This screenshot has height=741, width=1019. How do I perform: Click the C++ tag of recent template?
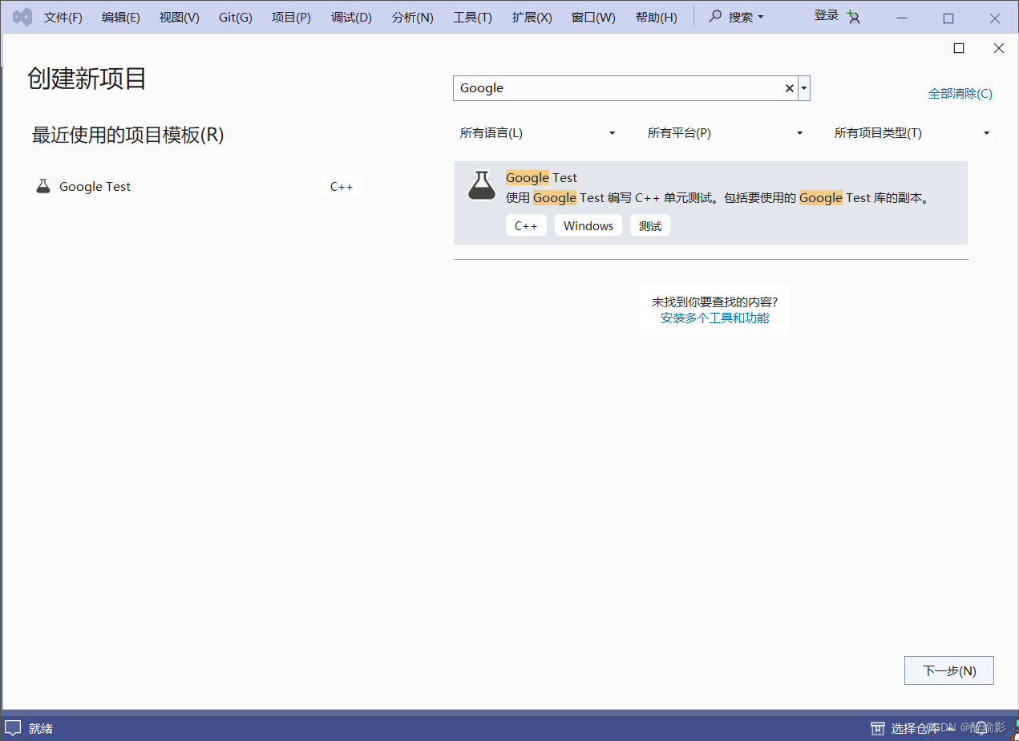[x=342, y=186]
